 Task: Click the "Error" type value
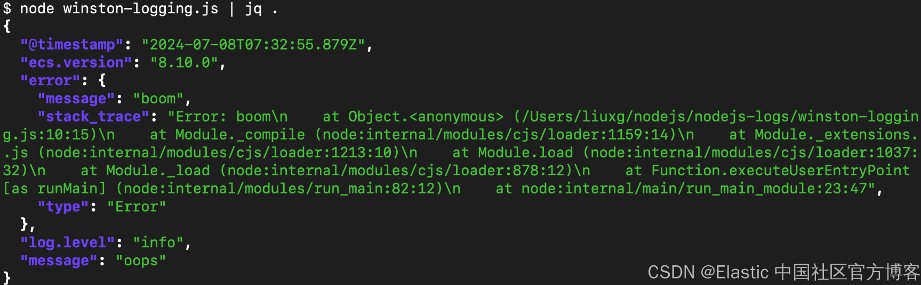click(137, 207)
